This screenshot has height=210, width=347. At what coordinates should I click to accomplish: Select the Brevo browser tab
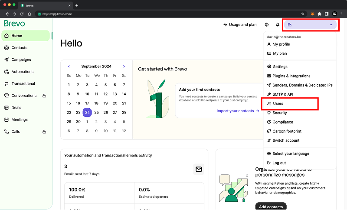(46, 6)
